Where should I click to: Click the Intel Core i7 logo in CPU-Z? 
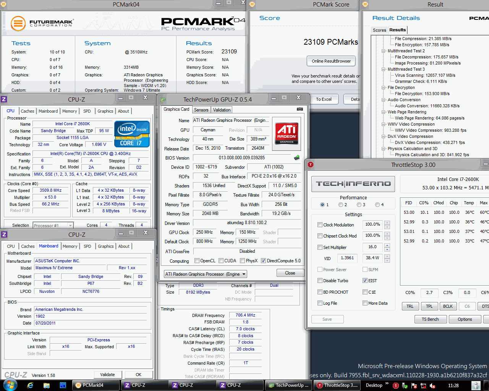(x=132, y=134)
